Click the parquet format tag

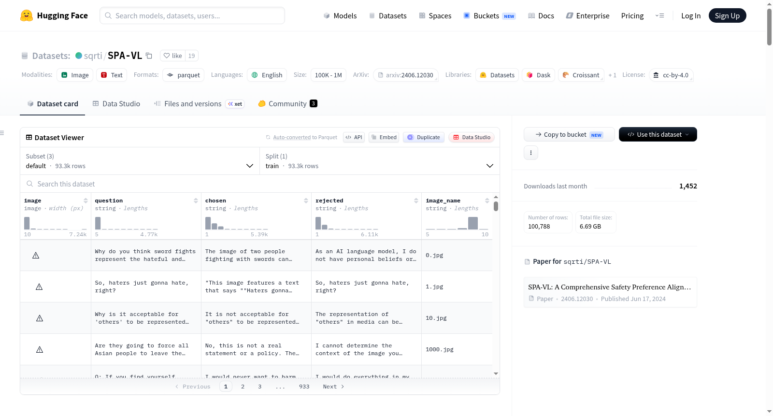pyautogui.click(x=183, y=75)
